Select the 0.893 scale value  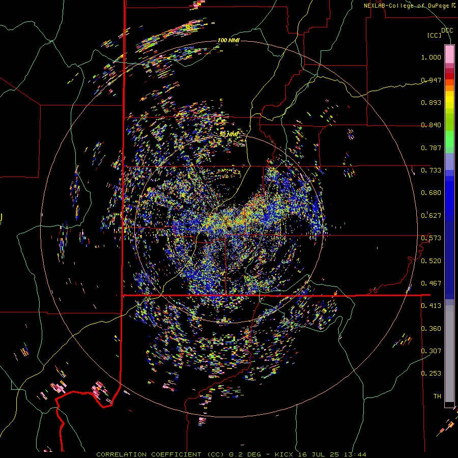(431, 102)
